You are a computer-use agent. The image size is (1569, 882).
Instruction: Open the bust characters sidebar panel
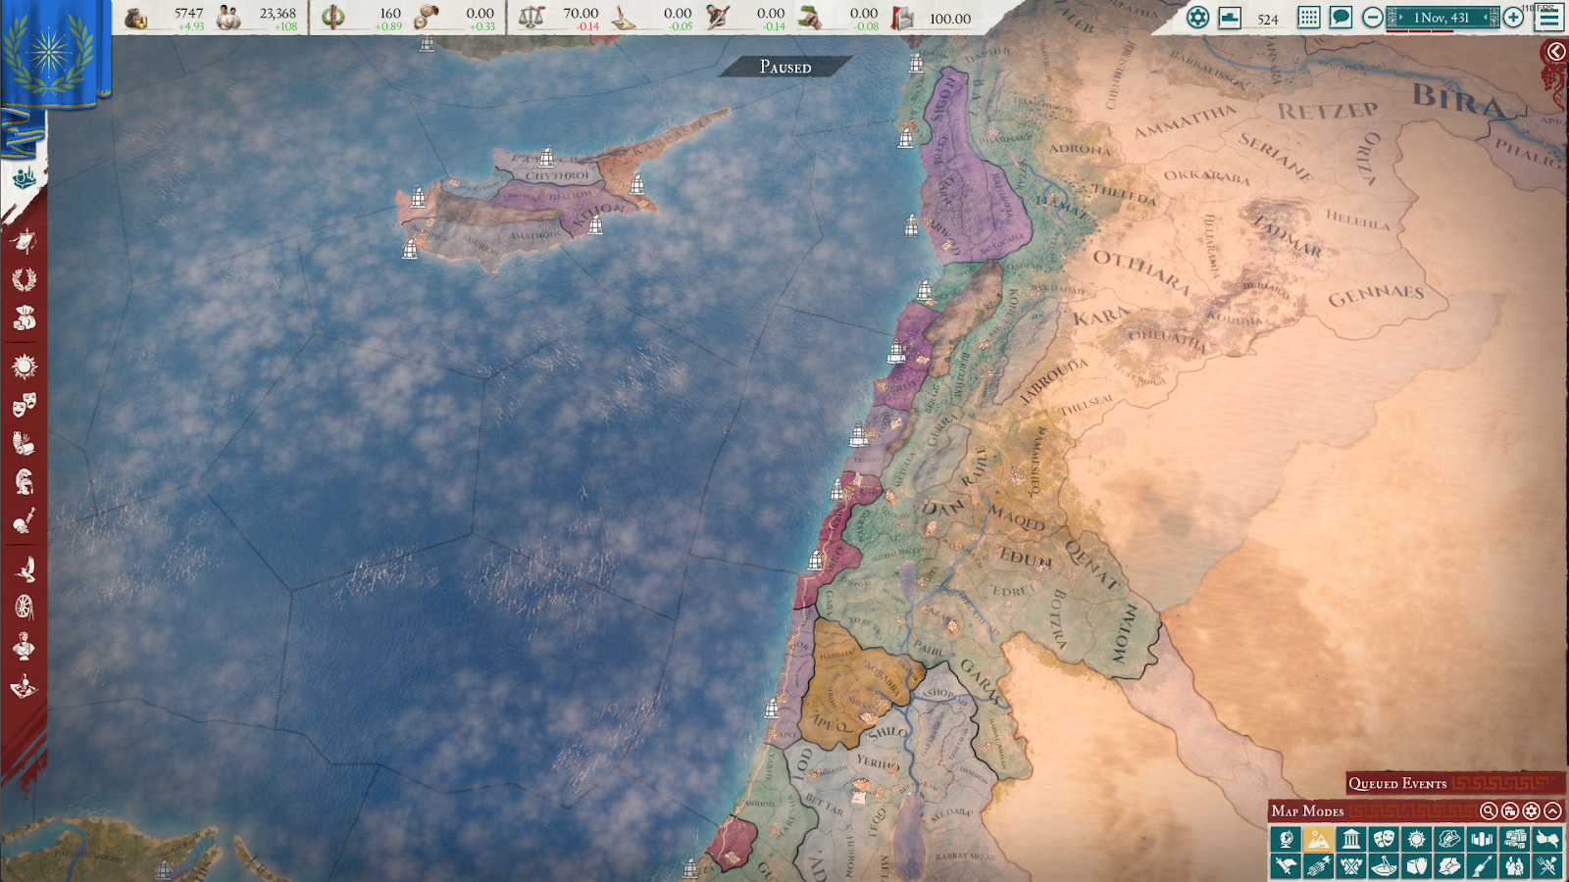pos(25,646)
